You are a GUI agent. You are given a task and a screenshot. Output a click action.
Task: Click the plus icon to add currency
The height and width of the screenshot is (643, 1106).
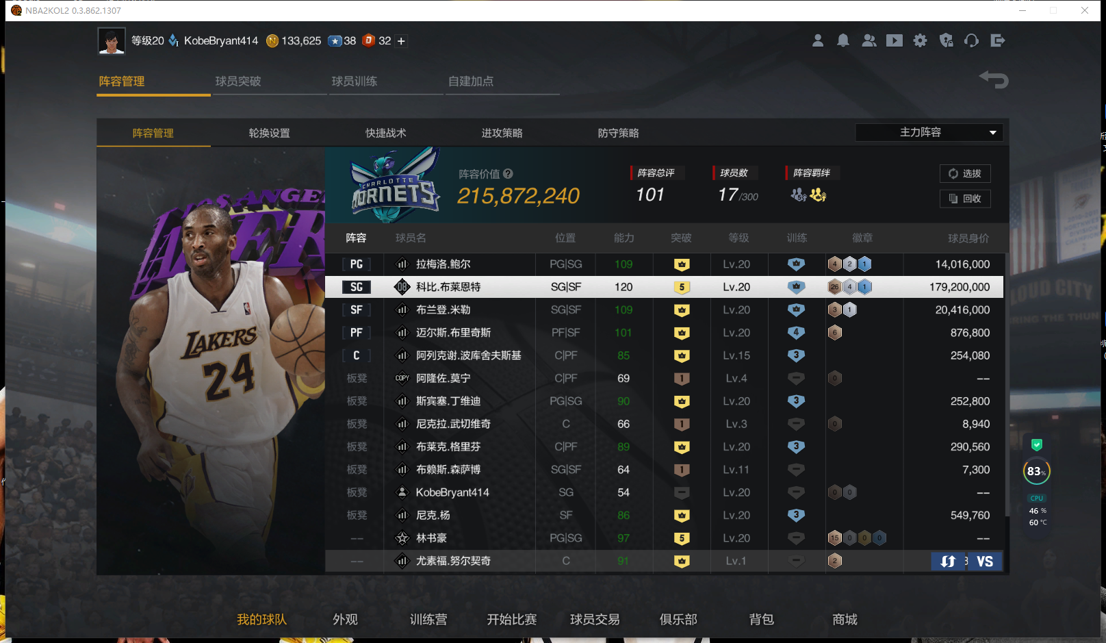[401, 41]
